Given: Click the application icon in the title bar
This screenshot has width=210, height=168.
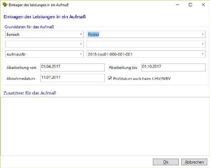Looking at the screenshot, I should click(x=4, y=5).
